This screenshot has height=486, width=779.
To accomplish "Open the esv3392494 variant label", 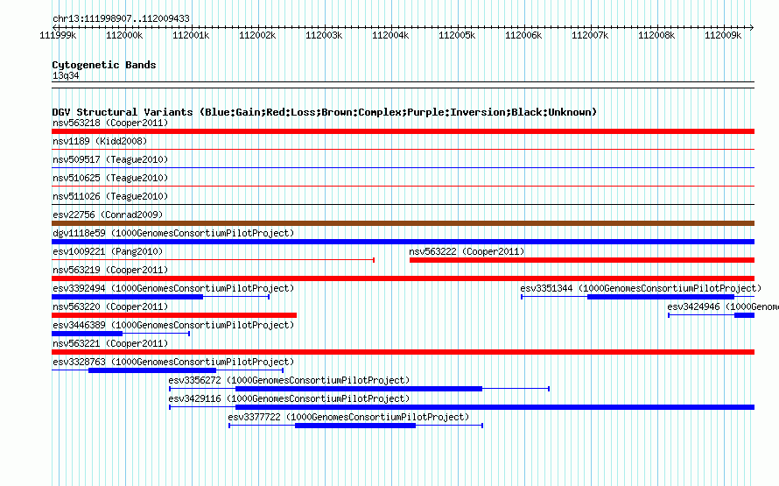I will click(x=173, y=289).
